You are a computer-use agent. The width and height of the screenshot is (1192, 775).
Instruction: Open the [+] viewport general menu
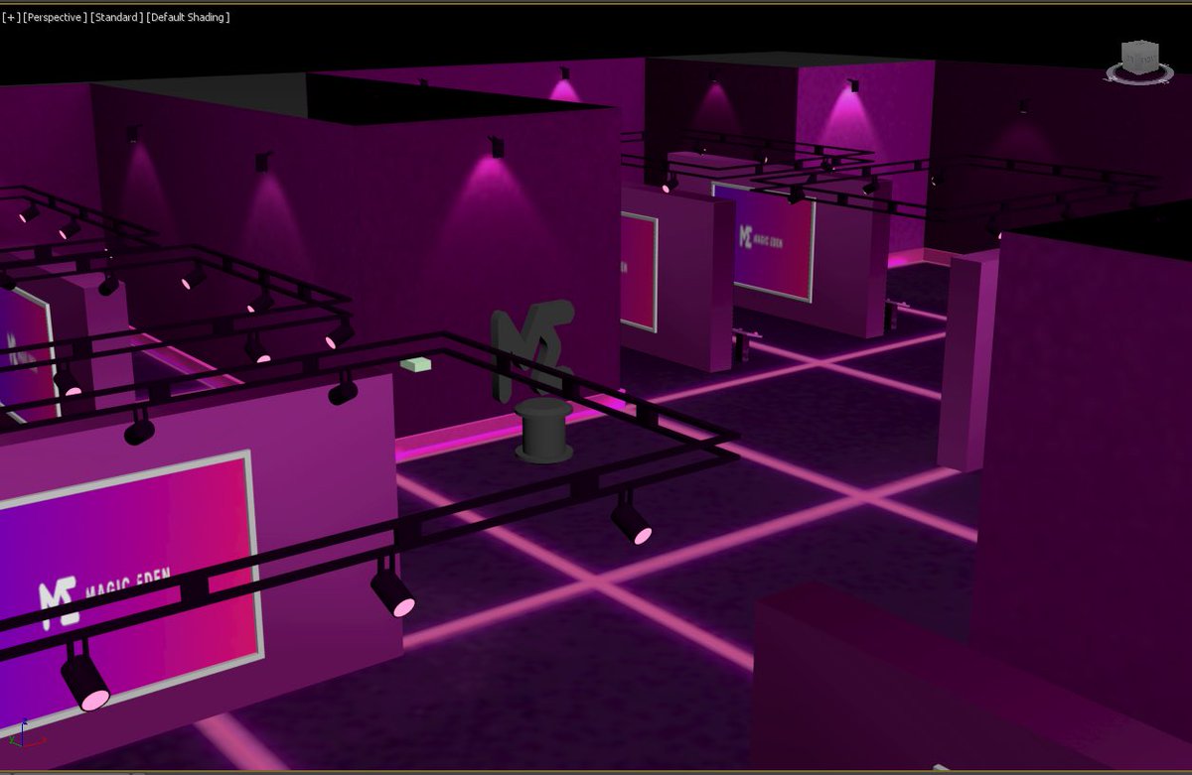coord(10,17)
